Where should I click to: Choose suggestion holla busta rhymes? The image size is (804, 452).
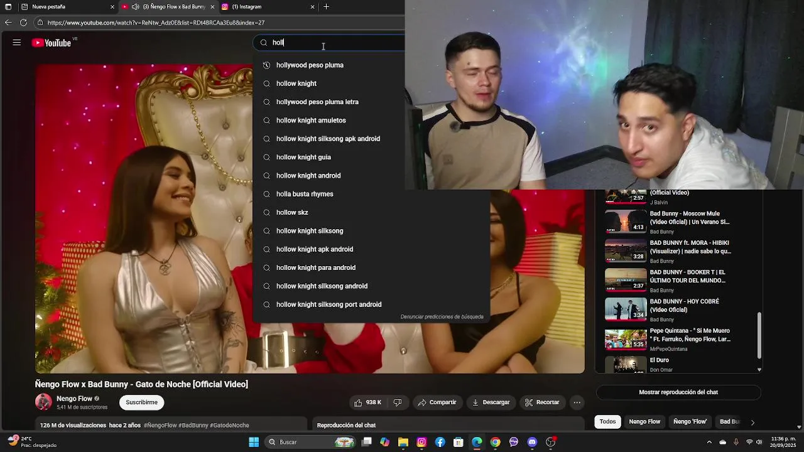(x=371, y=194)
